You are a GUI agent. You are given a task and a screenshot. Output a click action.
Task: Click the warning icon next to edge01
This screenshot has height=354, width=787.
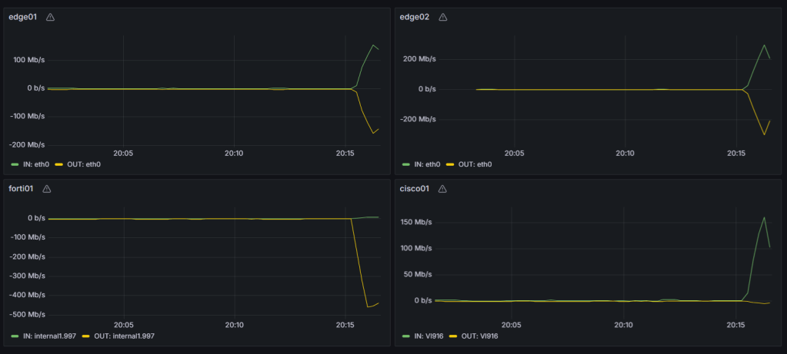(x=51, y=17)
